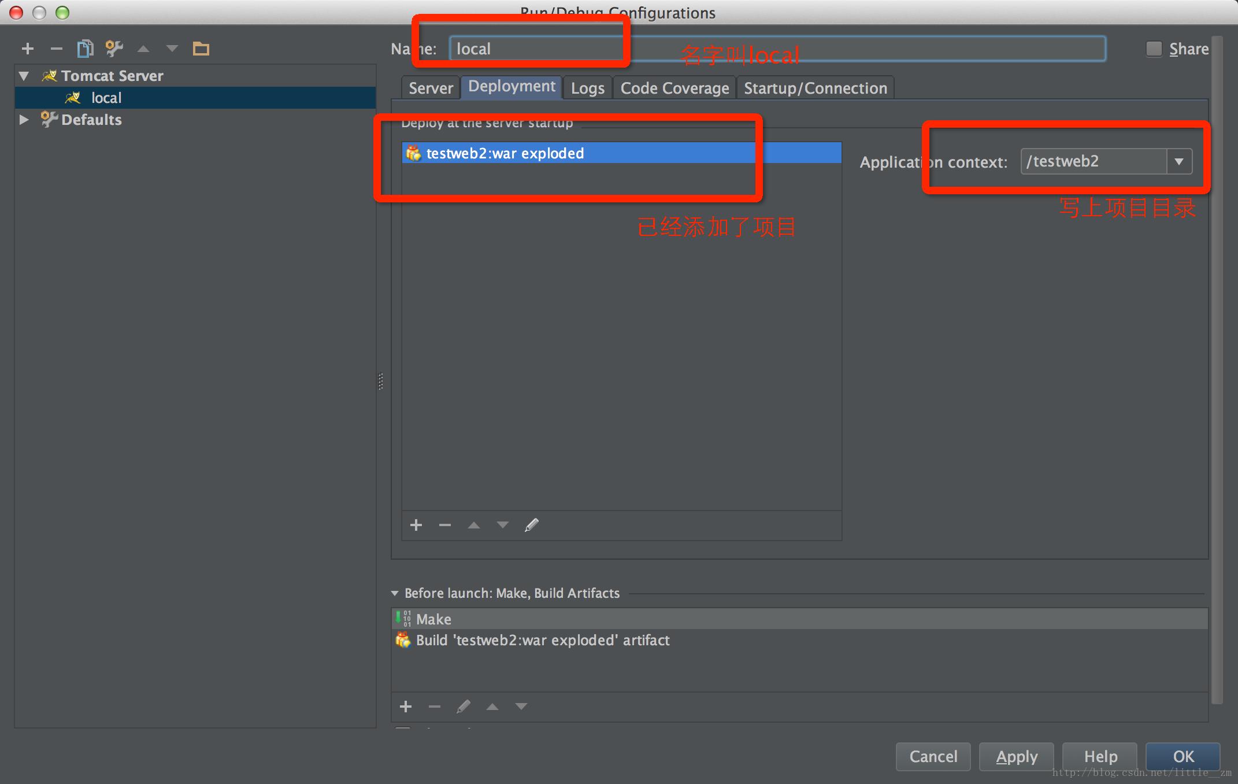Click the add artifact icon

pos(415,524)
